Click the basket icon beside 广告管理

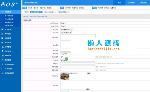pyautogui.click(x=2, y=29)
